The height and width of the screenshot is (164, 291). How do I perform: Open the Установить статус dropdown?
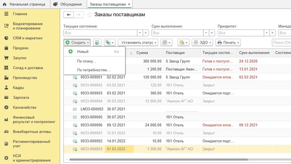tap(138, 42)
